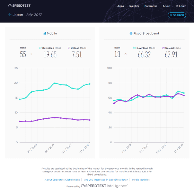Click Mobile rank value 55

pos(23,54)
